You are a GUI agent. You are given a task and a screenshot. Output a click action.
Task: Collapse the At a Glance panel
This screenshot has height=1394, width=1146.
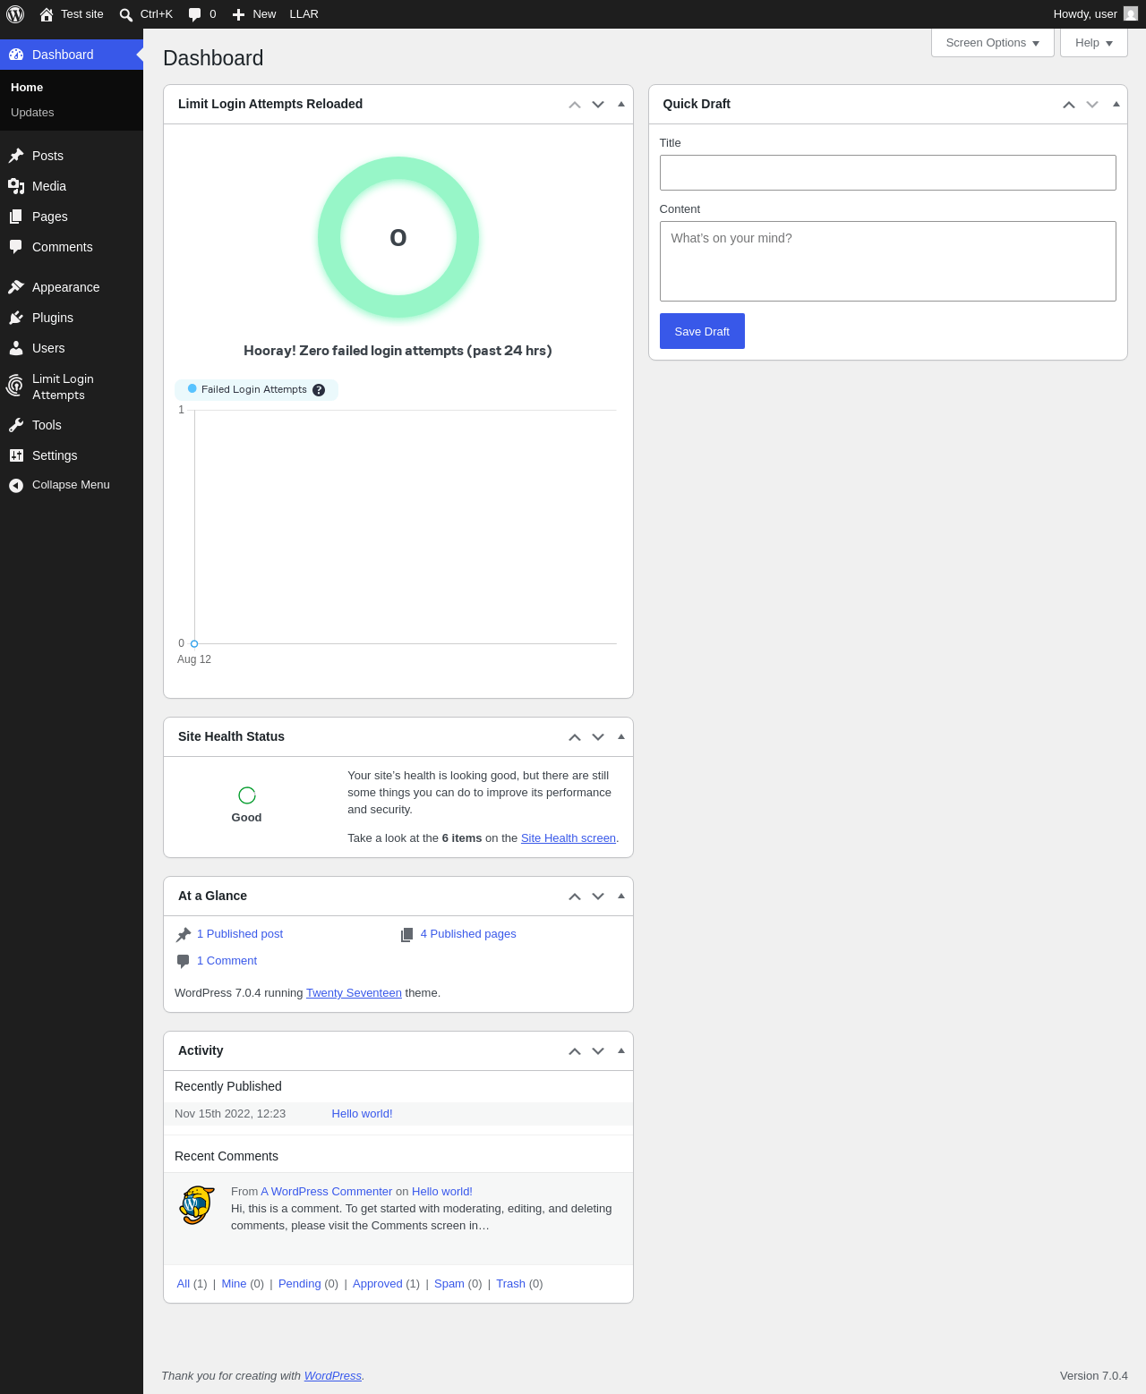pyautogui.click(x=621, y=897)
